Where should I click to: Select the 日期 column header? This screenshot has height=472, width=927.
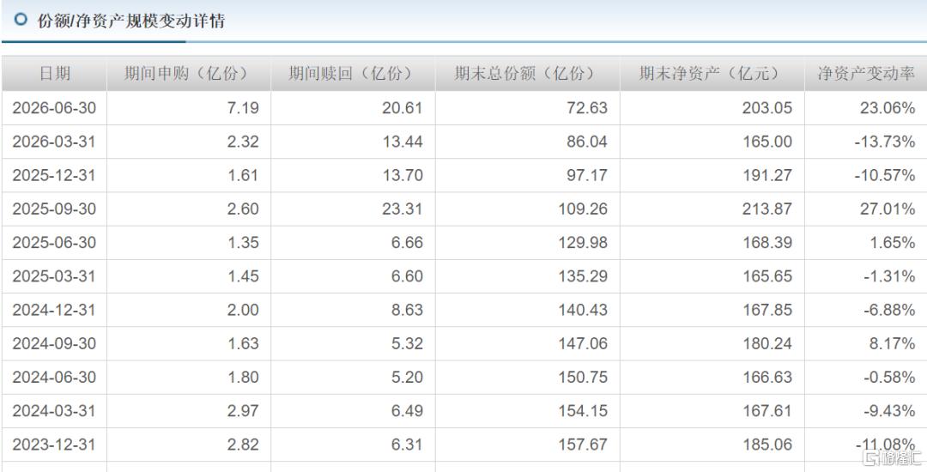point(54,73)
